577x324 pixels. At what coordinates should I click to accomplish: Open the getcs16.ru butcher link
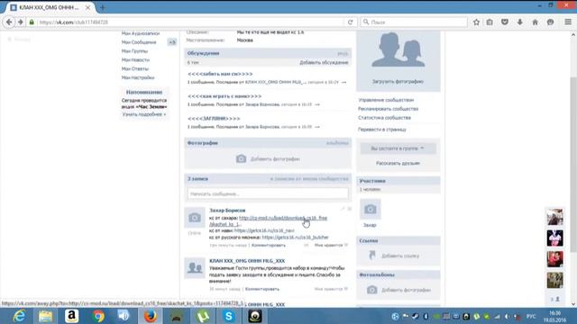(295, 238)
